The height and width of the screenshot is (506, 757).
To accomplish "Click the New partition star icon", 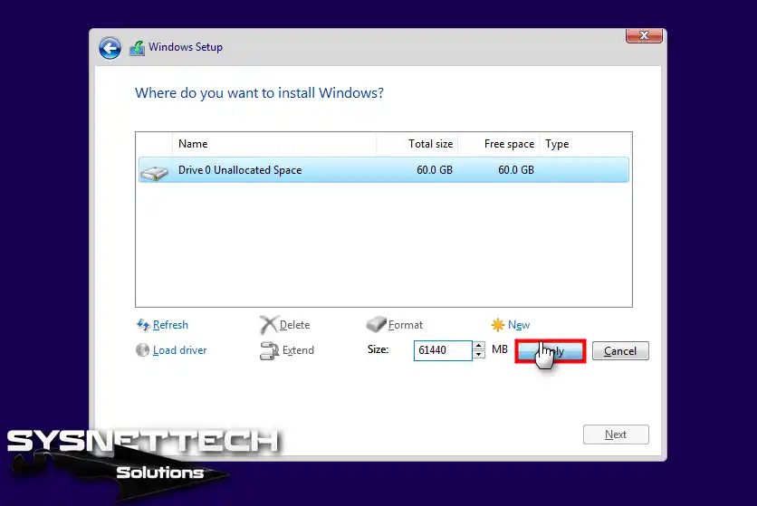I will pos(497,325).
